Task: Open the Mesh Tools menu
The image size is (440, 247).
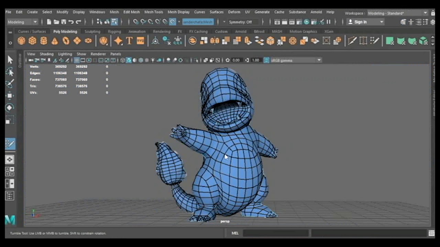Action: (154, 12)
